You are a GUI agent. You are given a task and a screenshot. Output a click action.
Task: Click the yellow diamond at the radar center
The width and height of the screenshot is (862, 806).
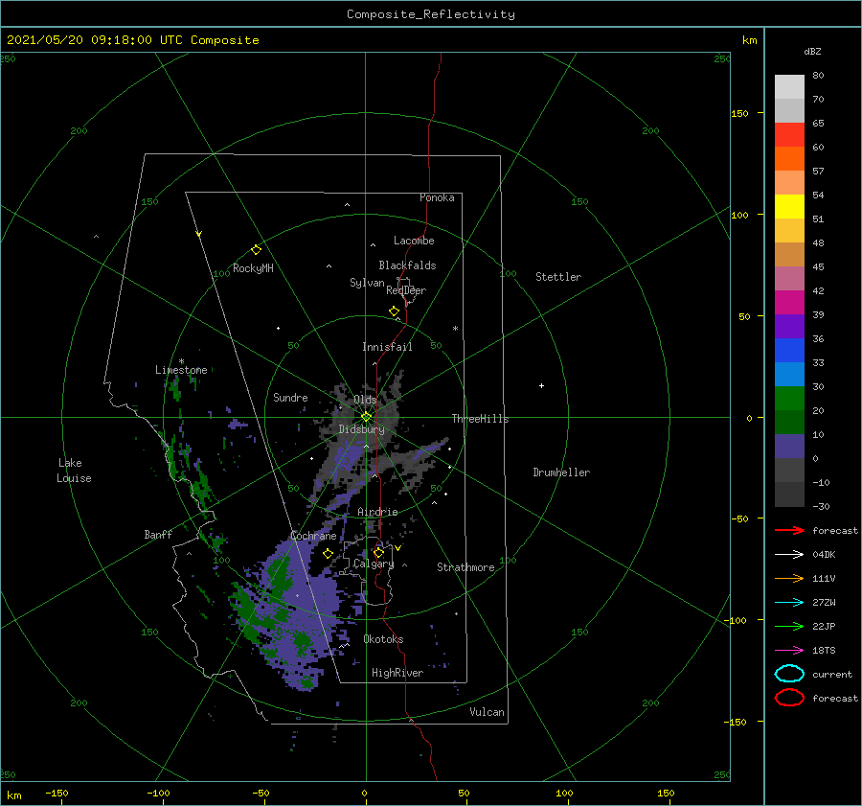tap(366, 417)
